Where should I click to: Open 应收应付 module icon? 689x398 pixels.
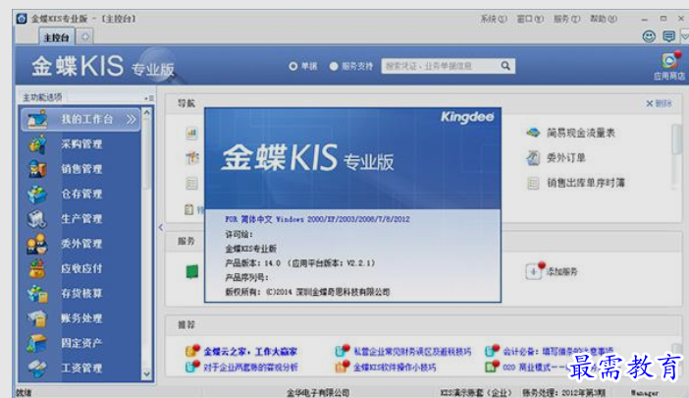pyautogui.click(x=37, y=268)
